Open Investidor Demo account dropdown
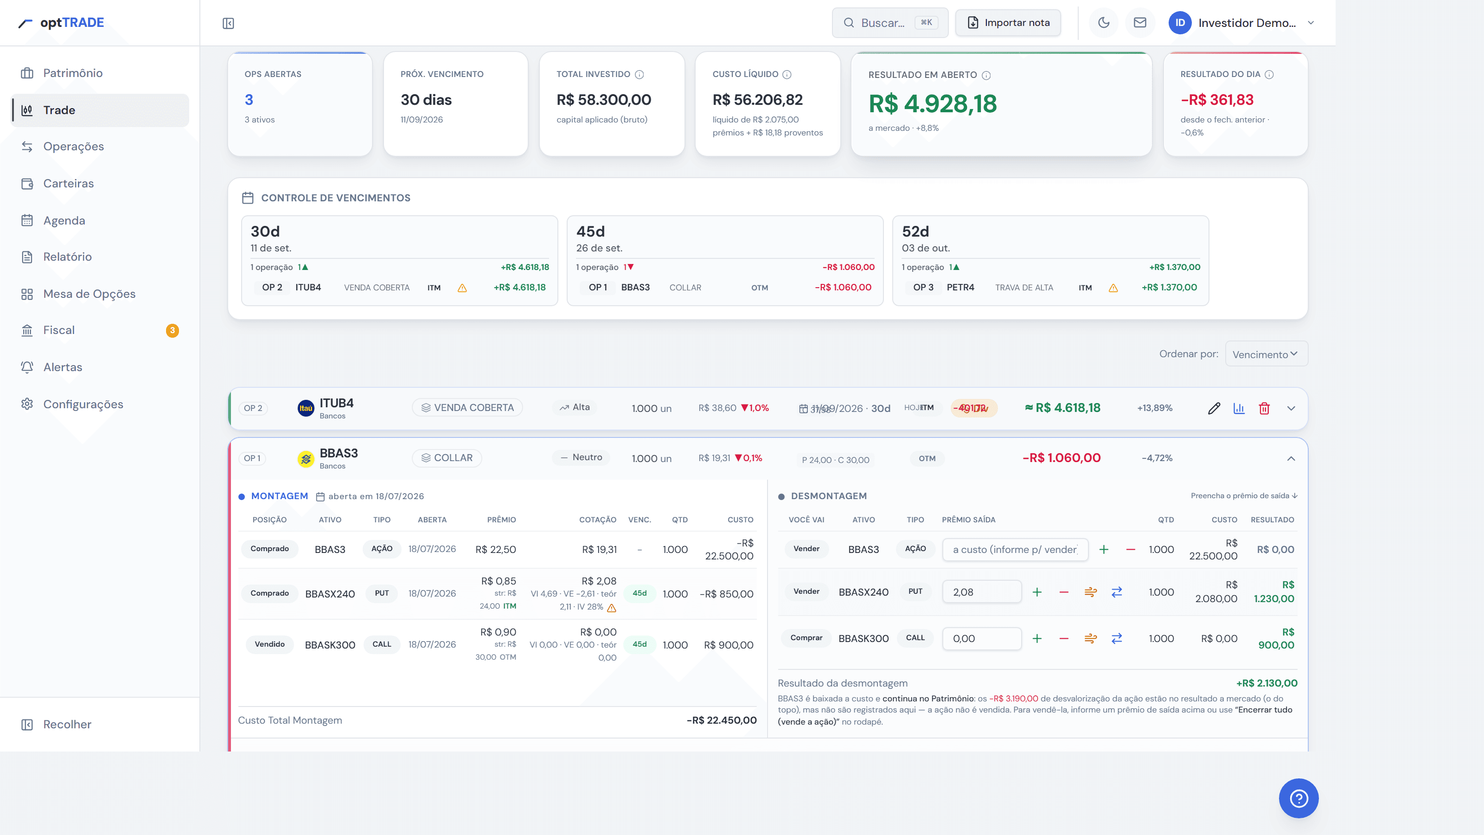Screen dimensions: 1484x835 (x=1241, y=22)
